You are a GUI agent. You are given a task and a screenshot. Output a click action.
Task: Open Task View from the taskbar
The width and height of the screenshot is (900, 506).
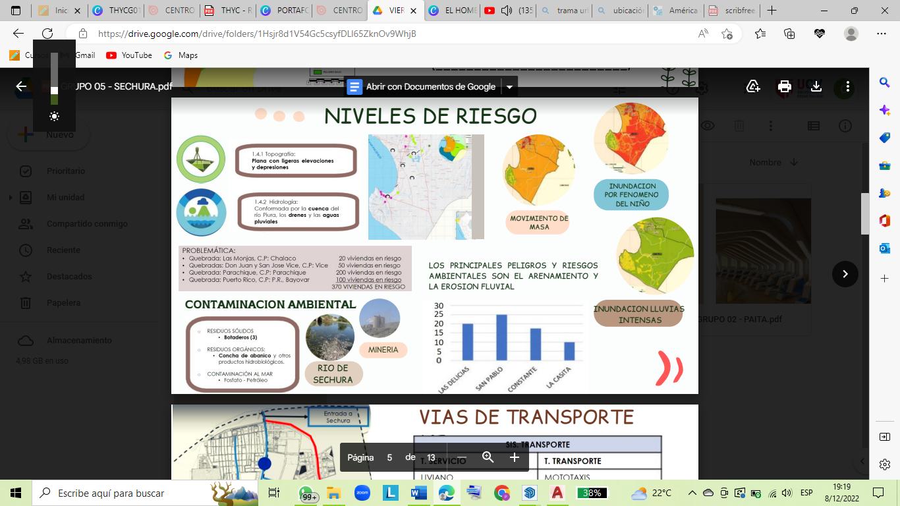(x=274, y=493)
